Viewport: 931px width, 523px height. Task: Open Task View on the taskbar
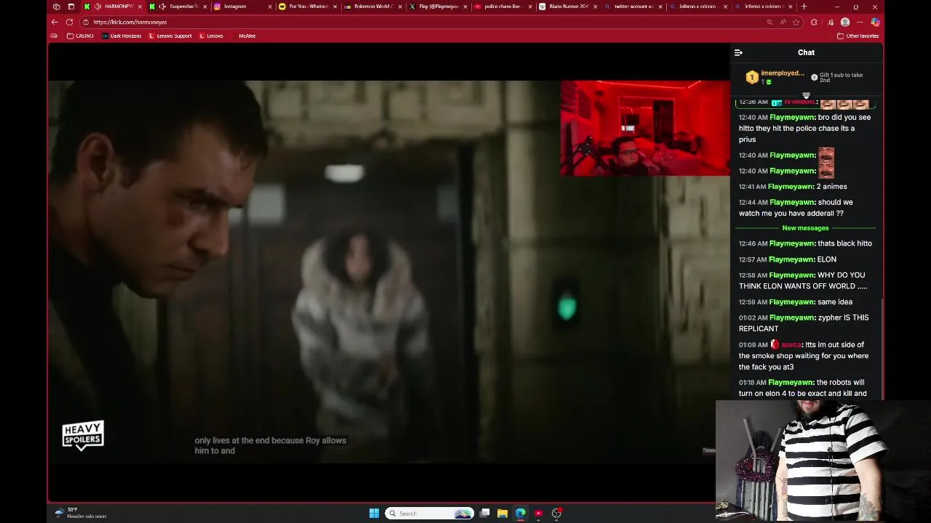[484, 513]
